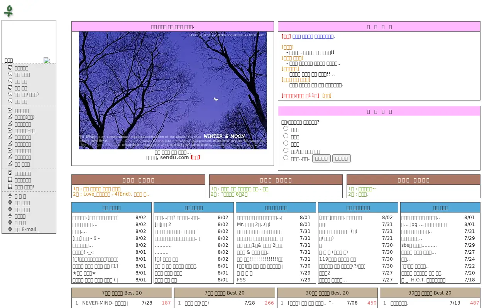This screenshot has width=494, height=308.
Task: Click the left poll button beside the last radio
Action: [321, 158]
